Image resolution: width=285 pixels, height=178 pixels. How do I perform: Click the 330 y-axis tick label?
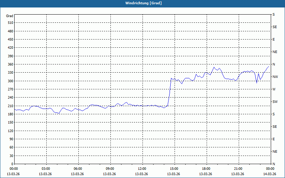(11, 73)
